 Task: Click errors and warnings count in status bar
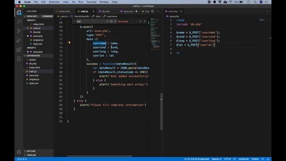pyautogui.click(x=22, y=159)
